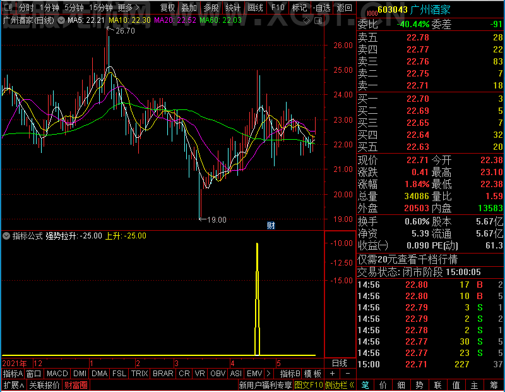Select 细 detail tab in sidebar

[401, 385]
